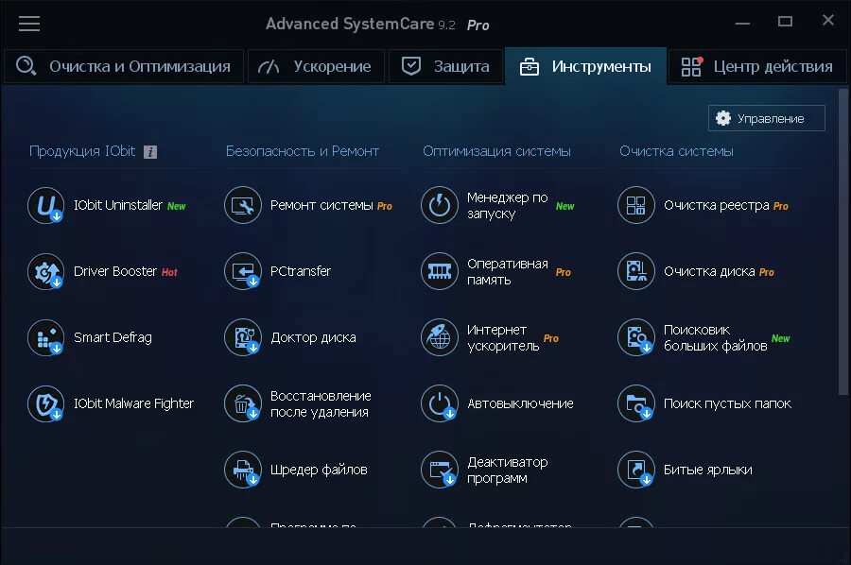Click the Driver Booster label
Screen dimensions: 851x565
115,271
